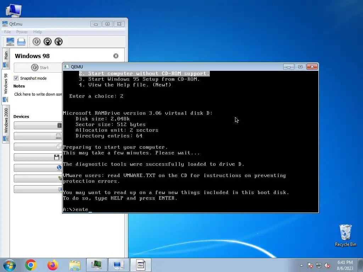Select the Windows 98 vertical tab
363x272 pixels.
coord(6,87)
